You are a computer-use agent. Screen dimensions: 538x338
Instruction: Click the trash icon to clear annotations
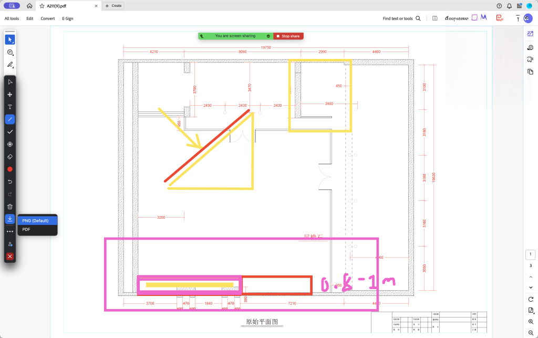[x=10, y=207]
